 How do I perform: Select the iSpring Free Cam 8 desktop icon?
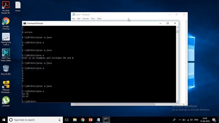click(6, 39)
